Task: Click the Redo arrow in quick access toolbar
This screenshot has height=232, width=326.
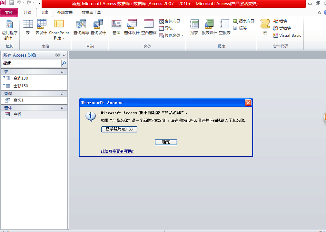Action: point(29,3)
